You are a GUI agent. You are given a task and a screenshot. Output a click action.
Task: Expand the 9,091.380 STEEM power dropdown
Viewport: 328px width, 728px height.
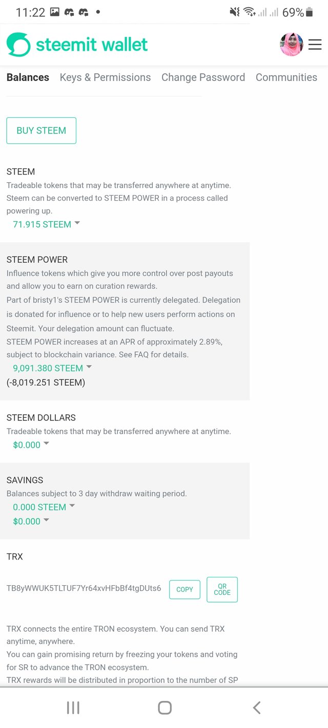[52, 368]
